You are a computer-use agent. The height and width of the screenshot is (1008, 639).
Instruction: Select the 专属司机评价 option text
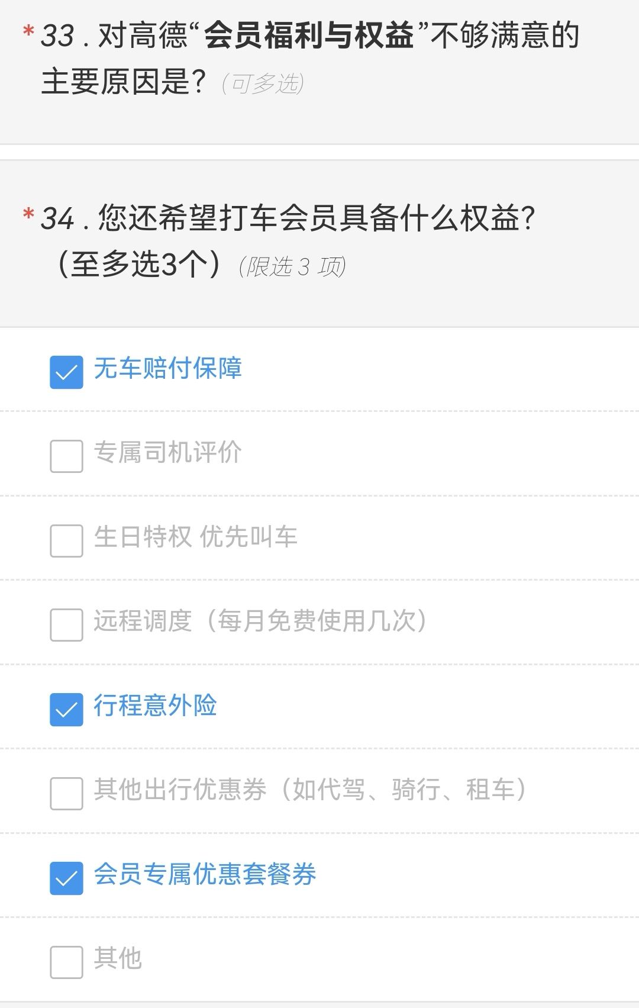click(168, 452)
